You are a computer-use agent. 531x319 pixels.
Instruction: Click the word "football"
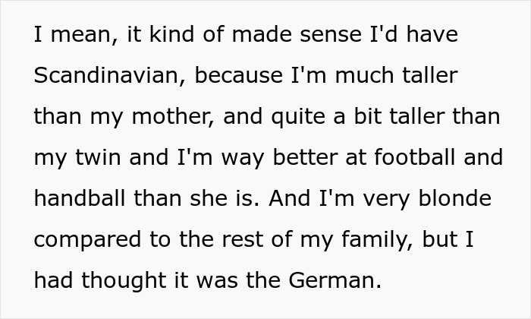[415, 157]
